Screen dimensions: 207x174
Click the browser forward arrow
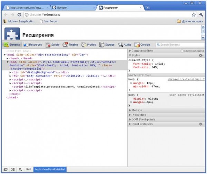click(12, 14)
